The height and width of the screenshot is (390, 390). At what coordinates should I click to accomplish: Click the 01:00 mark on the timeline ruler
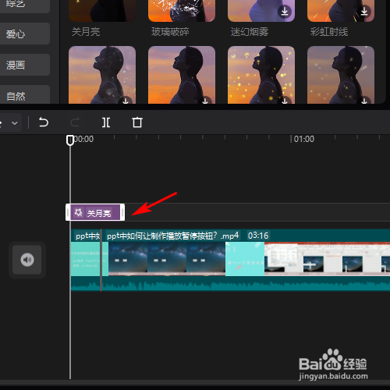coord(304,139)
